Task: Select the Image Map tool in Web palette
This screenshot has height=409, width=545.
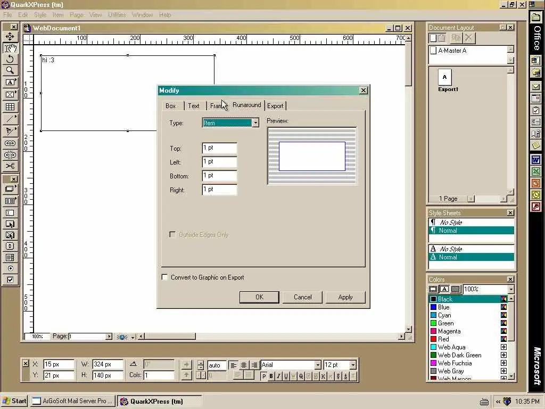Action: tap(10, 189)
